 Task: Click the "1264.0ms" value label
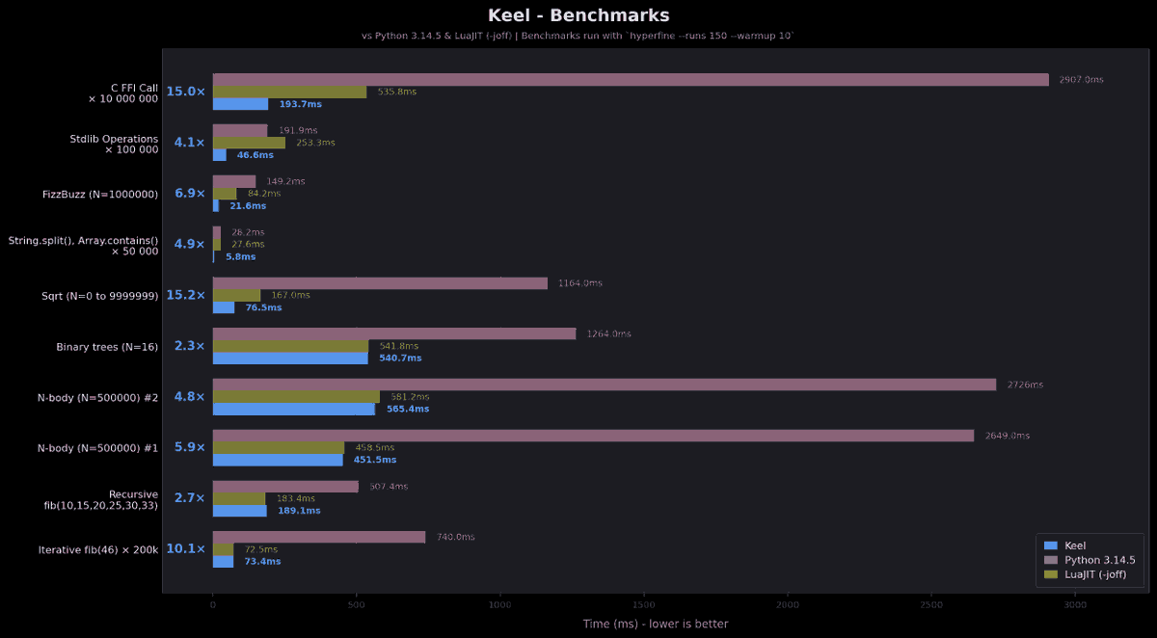click(608, 334)
